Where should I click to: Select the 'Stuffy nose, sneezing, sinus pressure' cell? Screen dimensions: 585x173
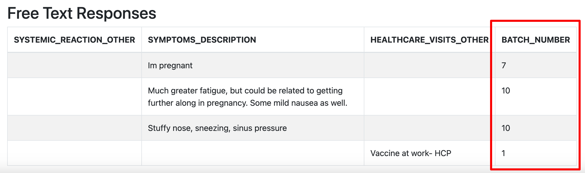(x=253, y=128)
